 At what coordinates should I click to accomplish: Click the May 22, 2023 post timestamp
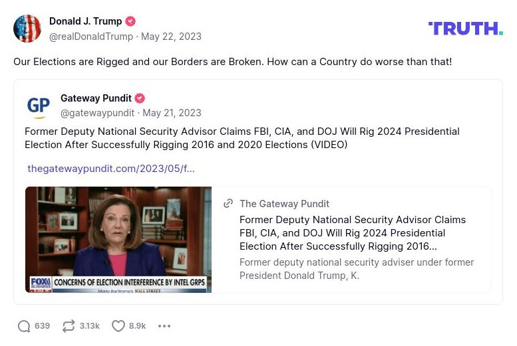171,37
